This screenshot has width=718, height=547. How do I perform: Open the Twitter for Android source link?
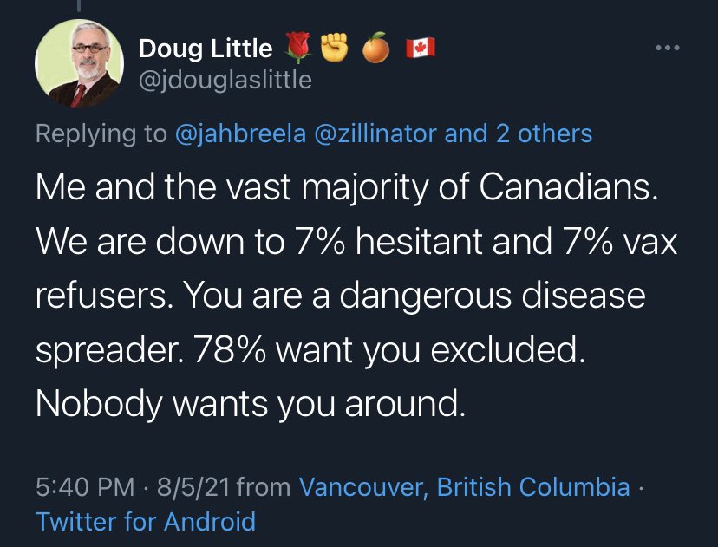tap(146, 522)
